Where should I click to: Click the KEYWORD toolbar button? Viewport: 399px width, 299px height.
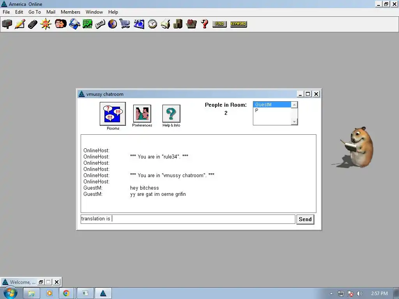click(238, 24)
